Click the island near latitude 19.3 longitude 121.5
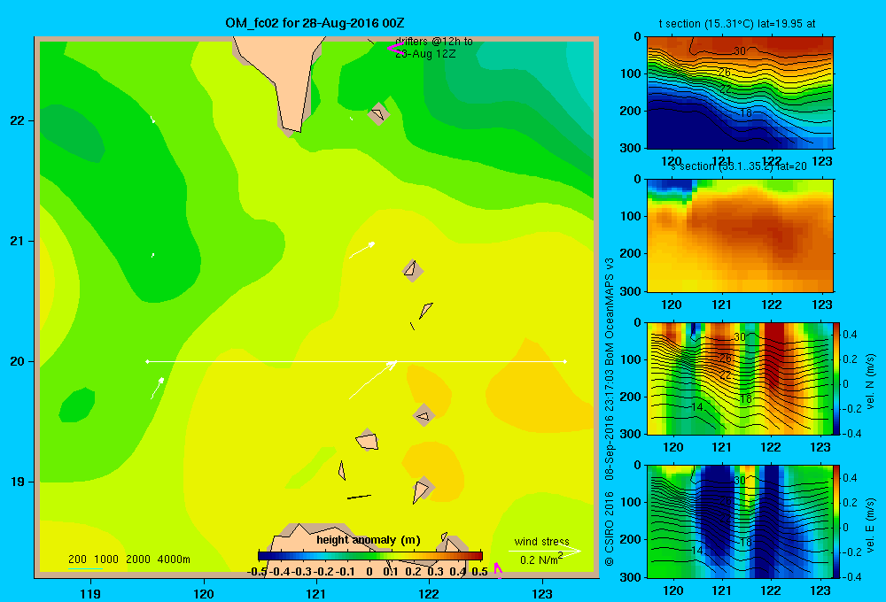Screen dimensions: 886x602 tap(368, 440)
